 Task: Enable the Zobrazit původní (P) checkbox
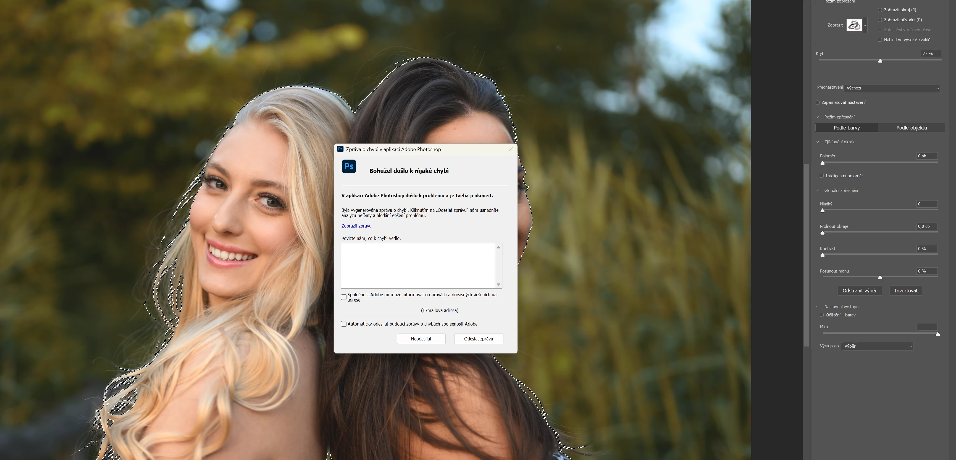point(880,20)
